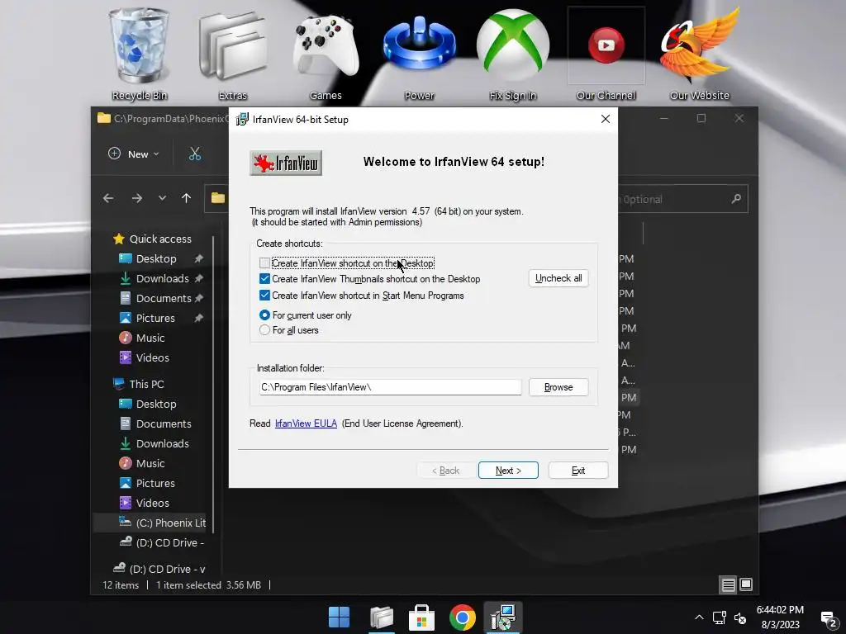This screenshot has height=634, width=846.
Task: Click the Cut scissors icon in File Explorer
Action: click(195, 154)
